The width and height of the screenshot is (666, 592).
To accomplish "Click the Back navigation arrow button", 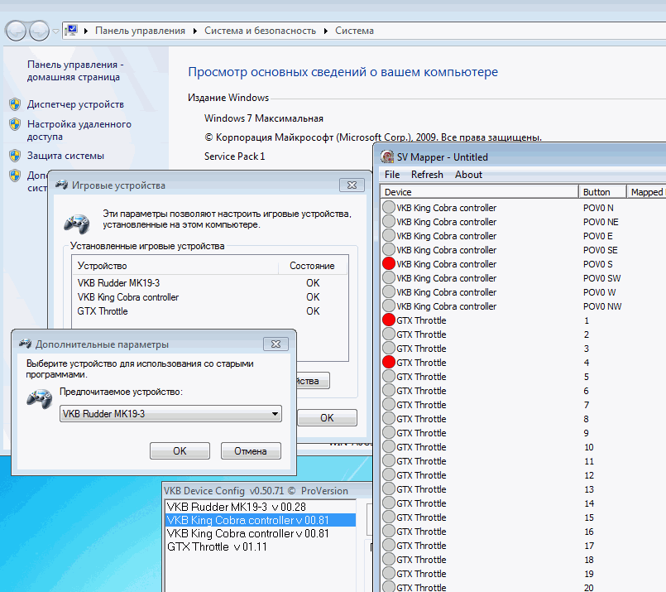I will tap(17, 31).
